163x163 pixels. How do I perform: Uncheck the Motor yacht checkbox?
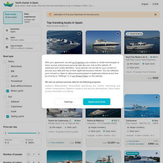(x=8, y=91)
